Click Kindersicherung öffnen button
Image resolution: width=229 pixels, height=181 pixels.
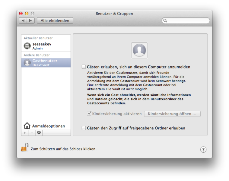tap(172, 114)
